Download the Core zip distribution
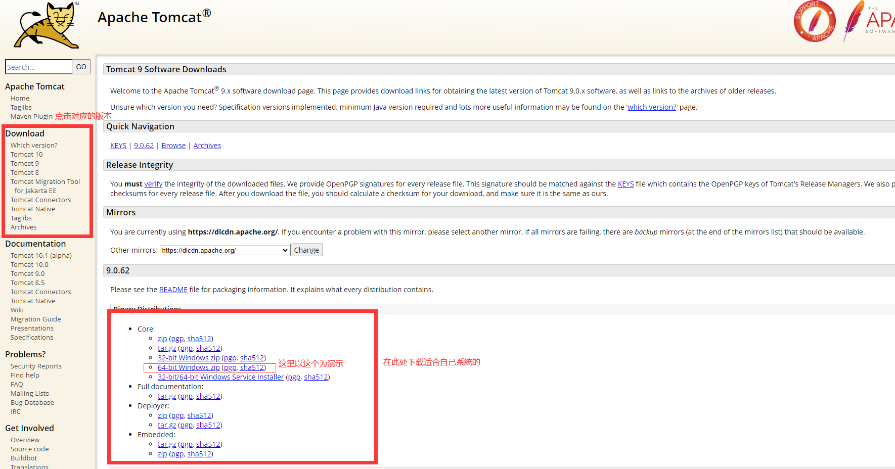Screen dimensions: 895x469 point(162,339)
